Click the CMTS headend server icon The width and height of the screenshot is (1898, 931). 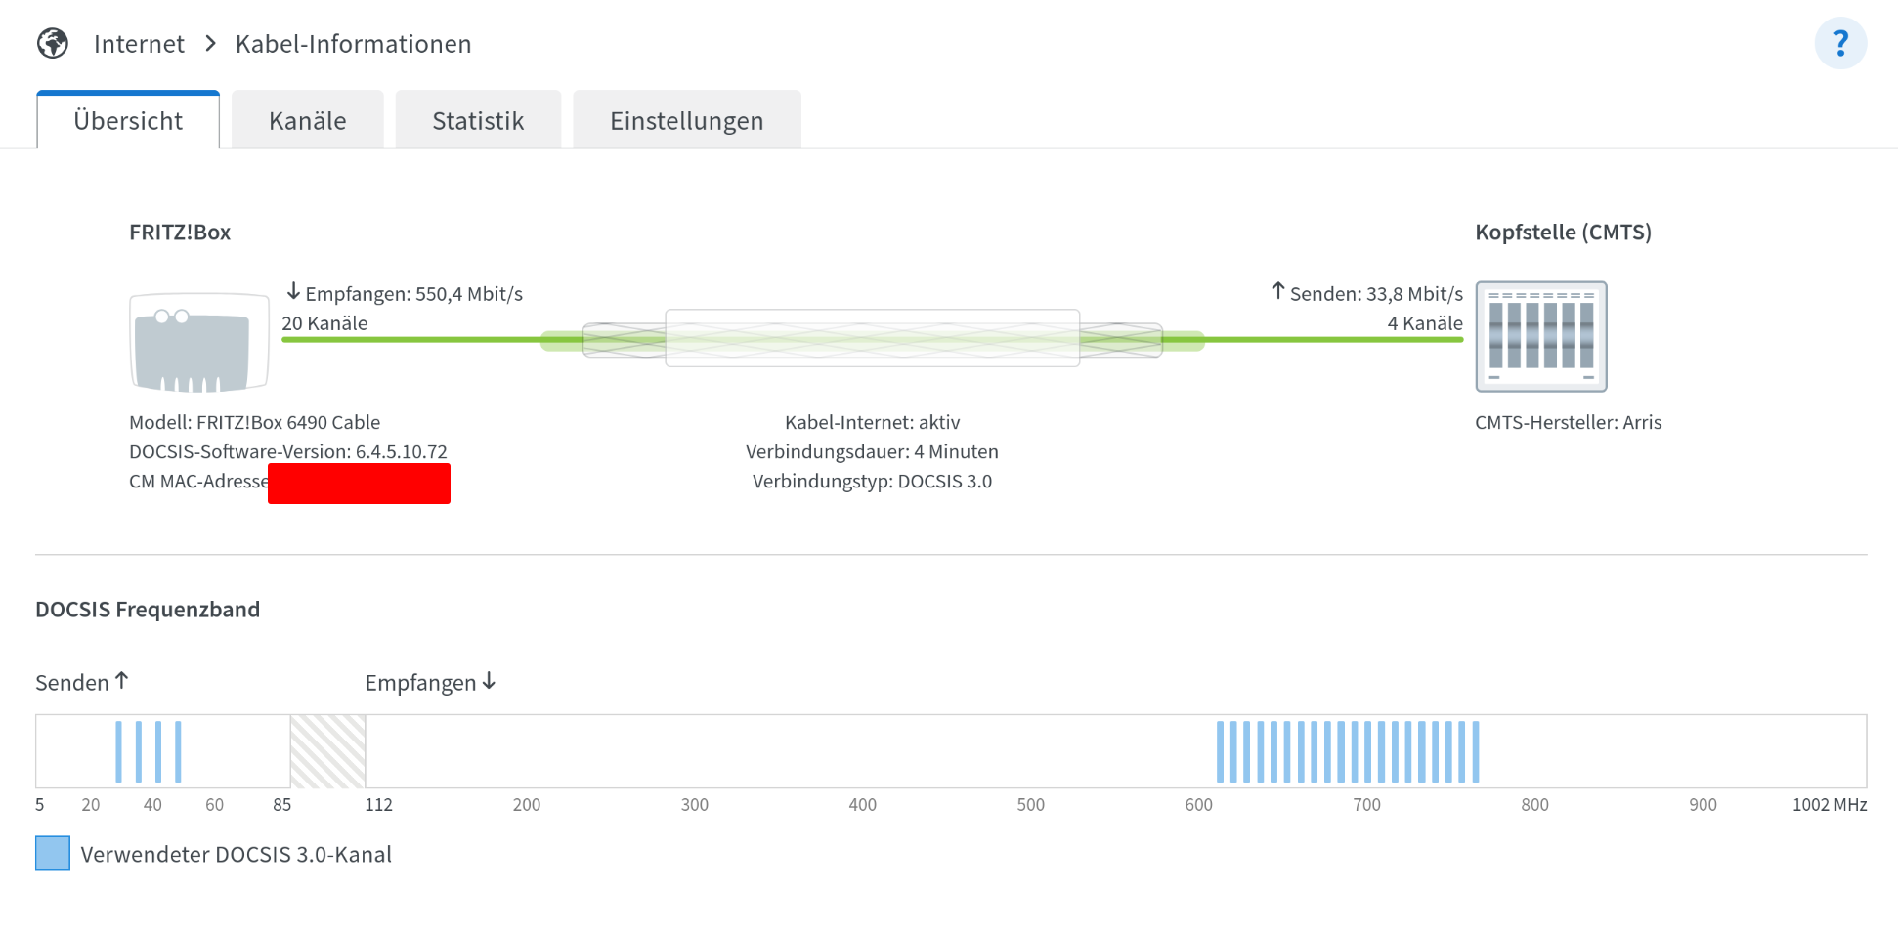(1540, 337)
